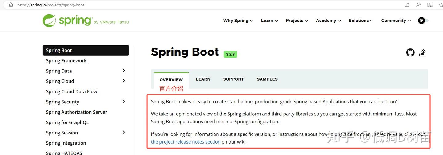Viewport: 443px width, 155px height.
Task: Expand the Spring Data submenu arrow
Action: point(124,71)
